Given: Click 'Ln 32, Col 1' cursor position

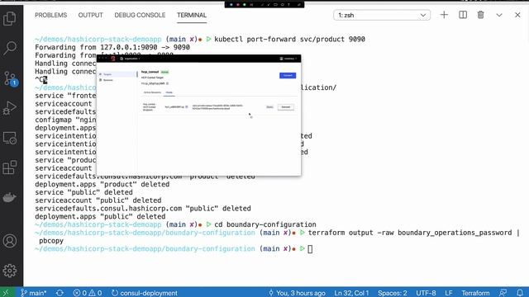Looking at the screenshot, I should 351,293.
